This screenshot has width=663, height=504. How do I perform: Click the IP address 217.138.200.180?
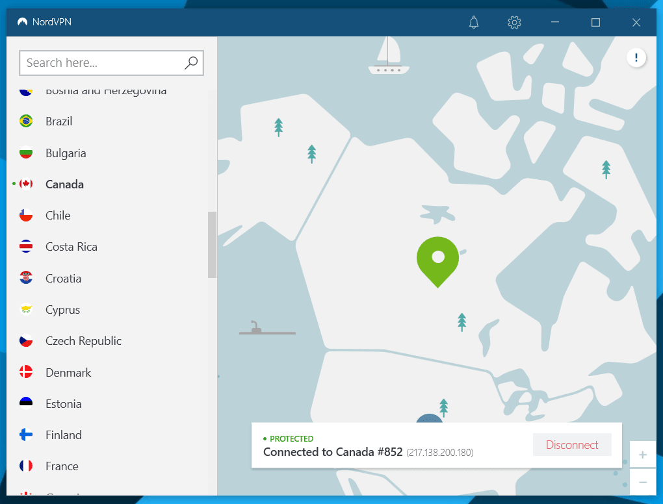[x=440, y=453]
